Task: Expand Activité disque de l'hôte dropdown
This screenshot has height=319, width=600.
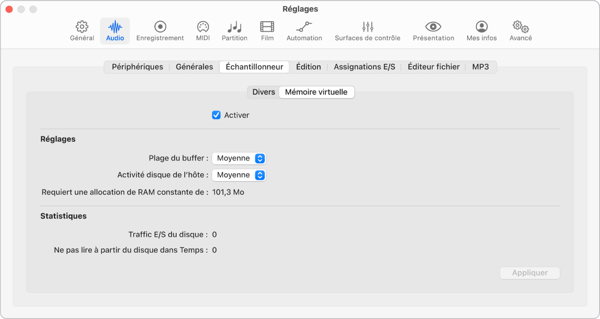Action: pos(239,175)
